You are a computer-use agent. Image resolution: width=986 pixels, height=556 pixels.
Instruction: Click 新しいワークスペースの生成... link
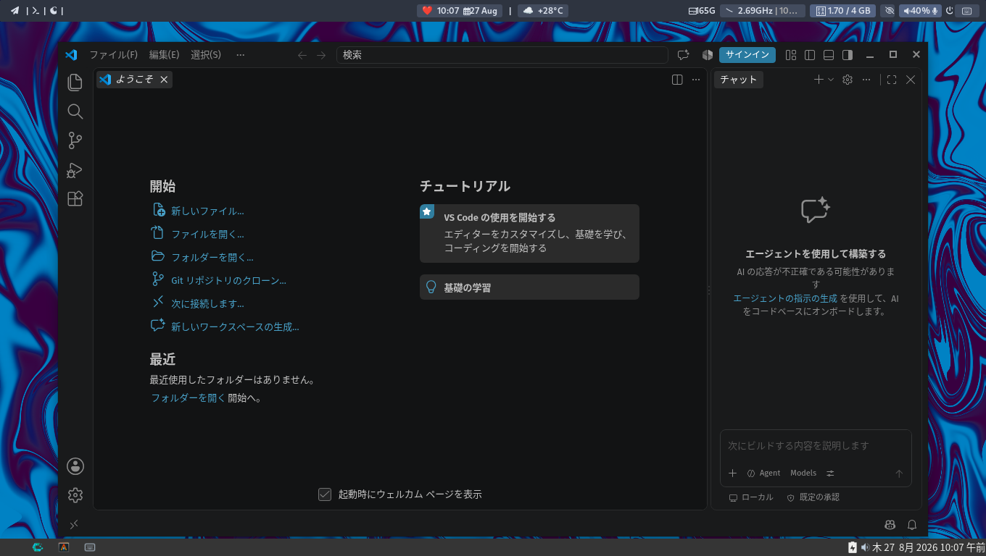pyautogui.click(x=235, y=327)
